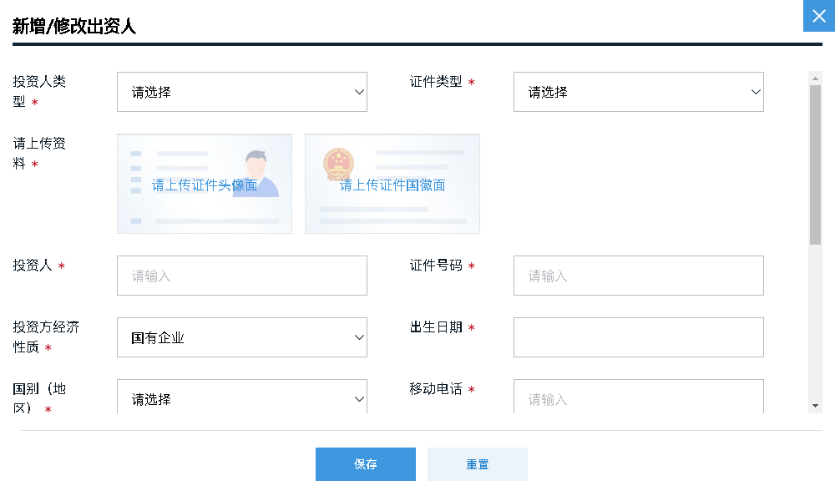
Task: Click the 移动电话 input field
Action: pyautogui.click(x=638, y=399)
